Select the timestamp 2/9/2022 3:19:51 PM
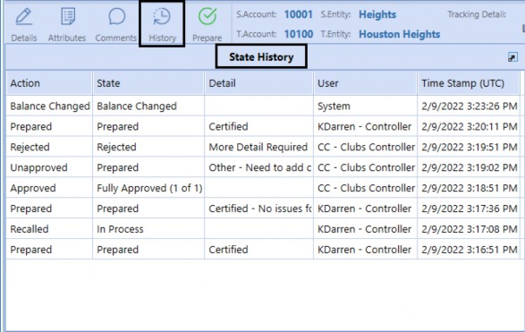Viewport: 525px width, 332px height. 469,147
